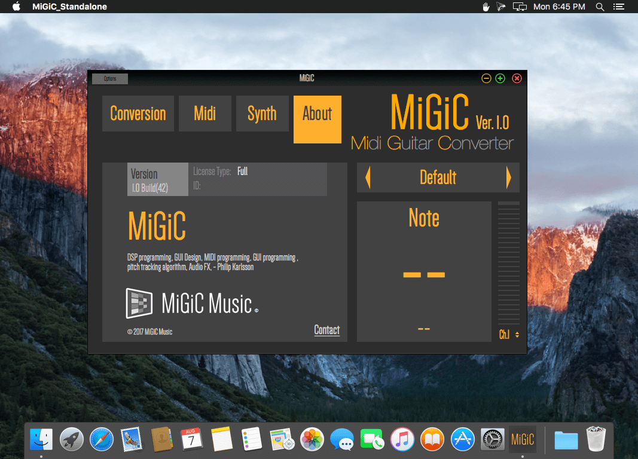
Task: Open Maps from the dock
Action: point(282,439)
